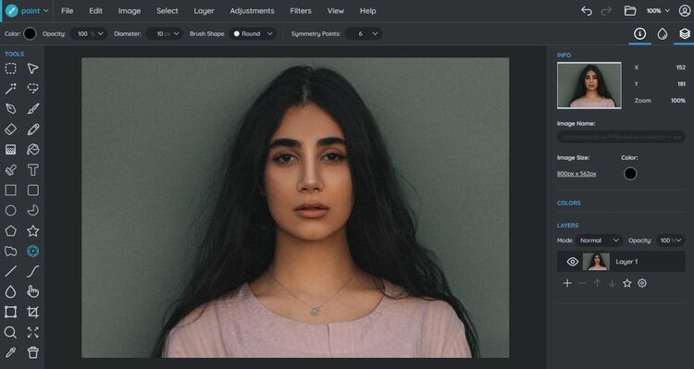
Task: Add a new layer with plus button
Action: 567,283
